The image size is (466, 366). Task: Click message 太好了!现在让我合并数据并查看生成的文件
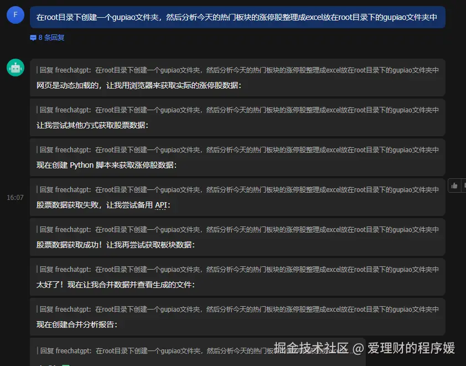[116, 285]
